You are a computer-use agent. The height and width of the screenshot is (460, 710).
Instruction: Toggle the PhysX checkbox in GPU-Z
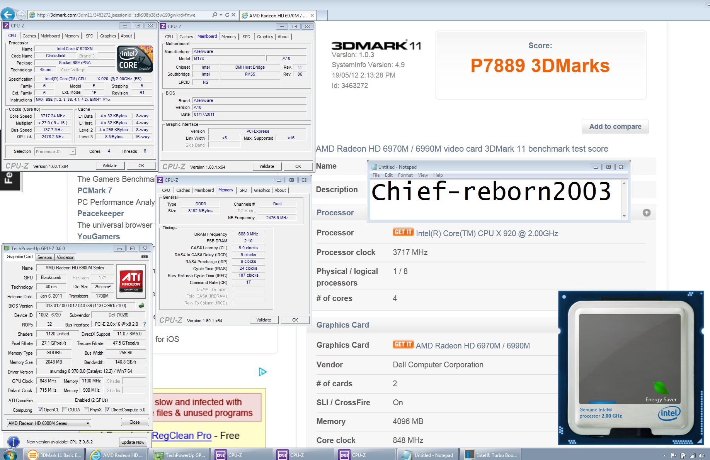[86, 410]
